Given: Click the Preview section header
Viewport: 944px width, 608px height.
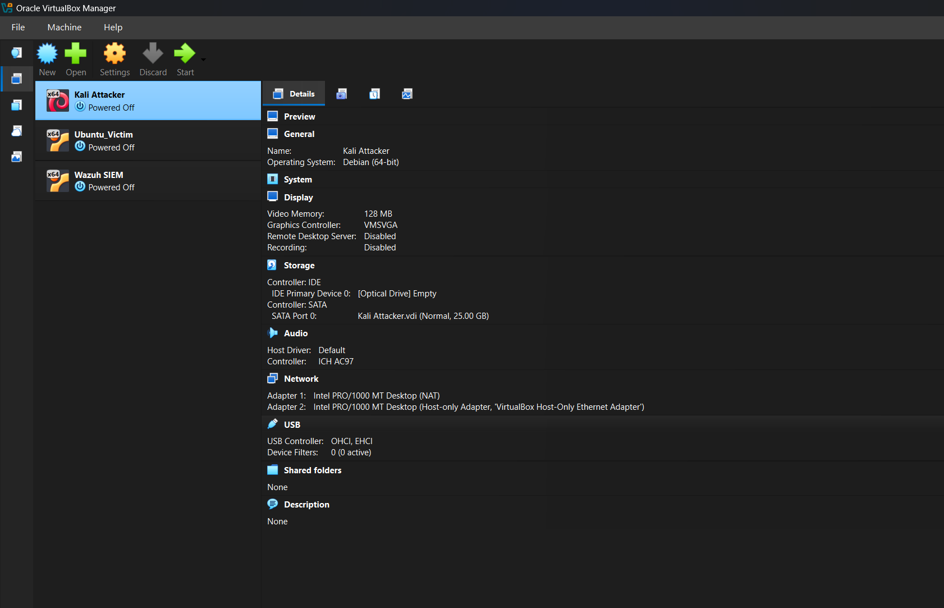Looking at the screenshot, I should click(x=299, y=117).
